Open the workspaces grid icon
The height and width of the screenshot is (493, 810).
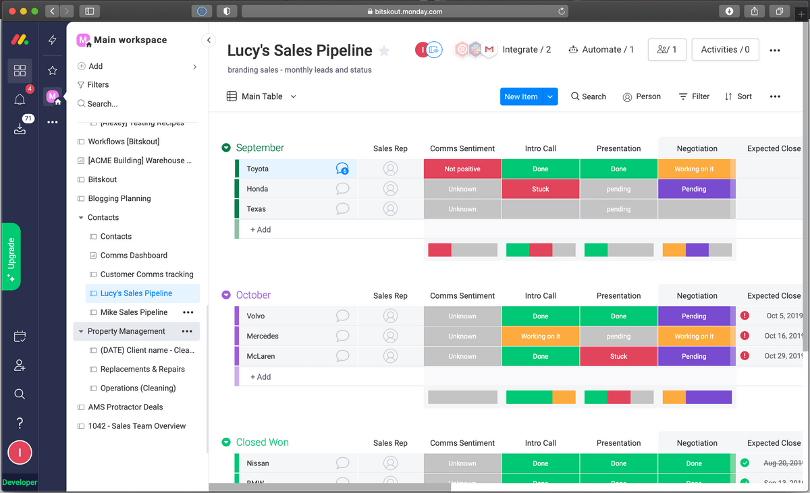(20, 71)
